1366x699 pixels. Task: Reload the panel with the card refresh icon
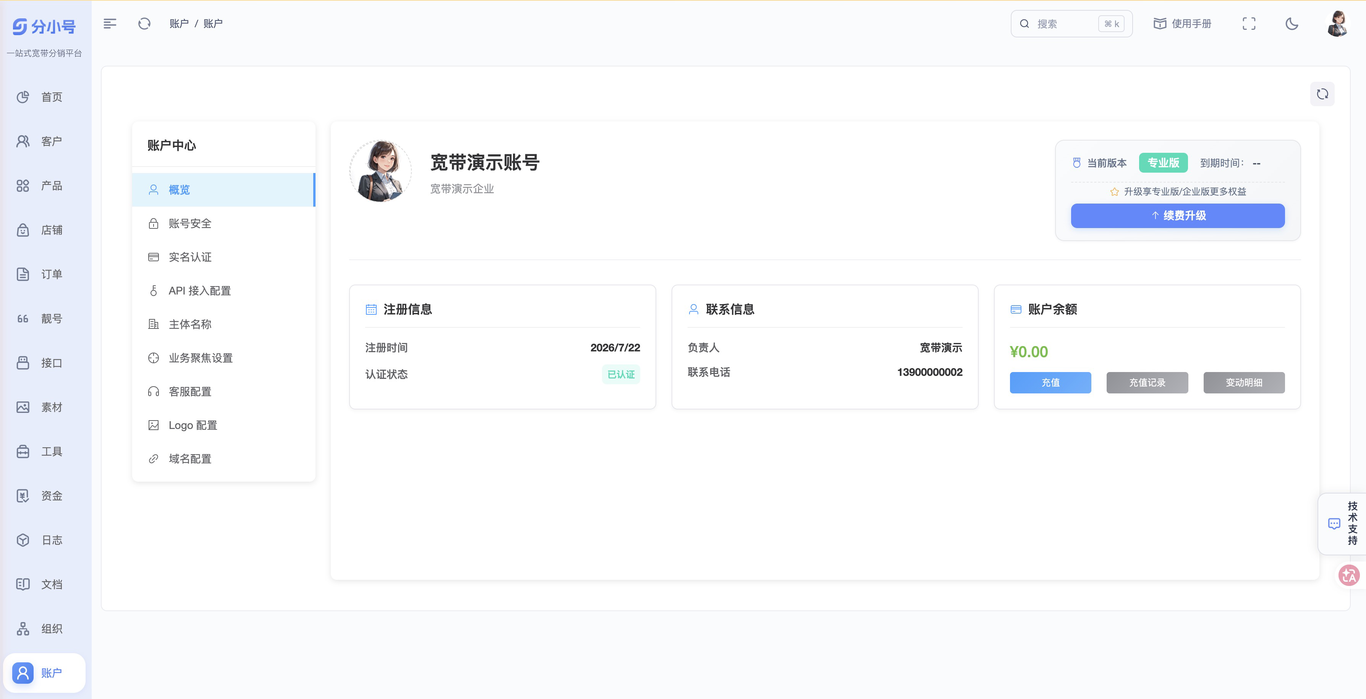pos(1322,94)
